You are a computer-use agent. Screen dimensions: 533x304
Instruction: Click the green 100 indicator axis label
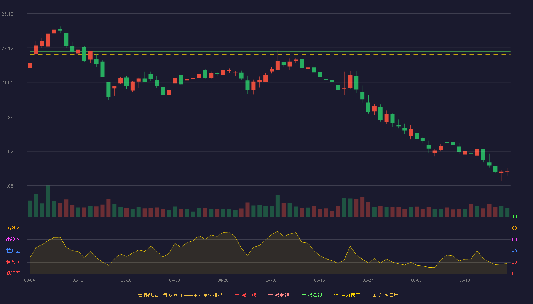pyautogui.click(x=515, y=217)
